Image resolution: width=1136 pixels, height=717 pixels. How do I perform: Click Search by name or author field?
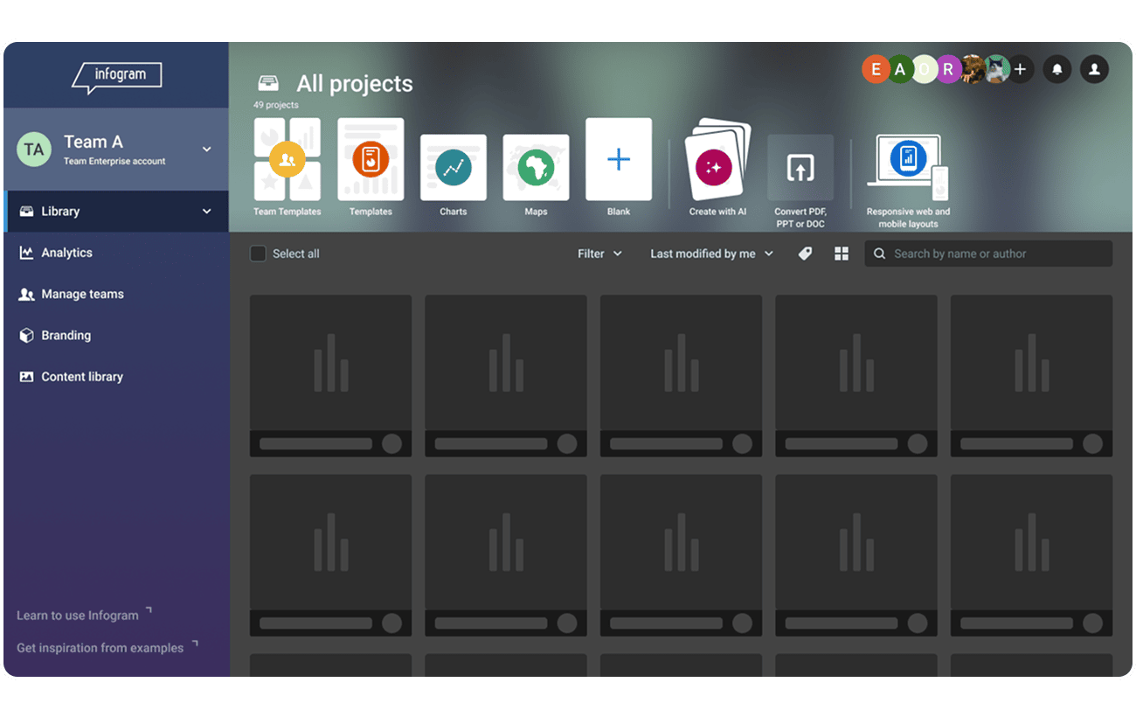pos(988,254)
